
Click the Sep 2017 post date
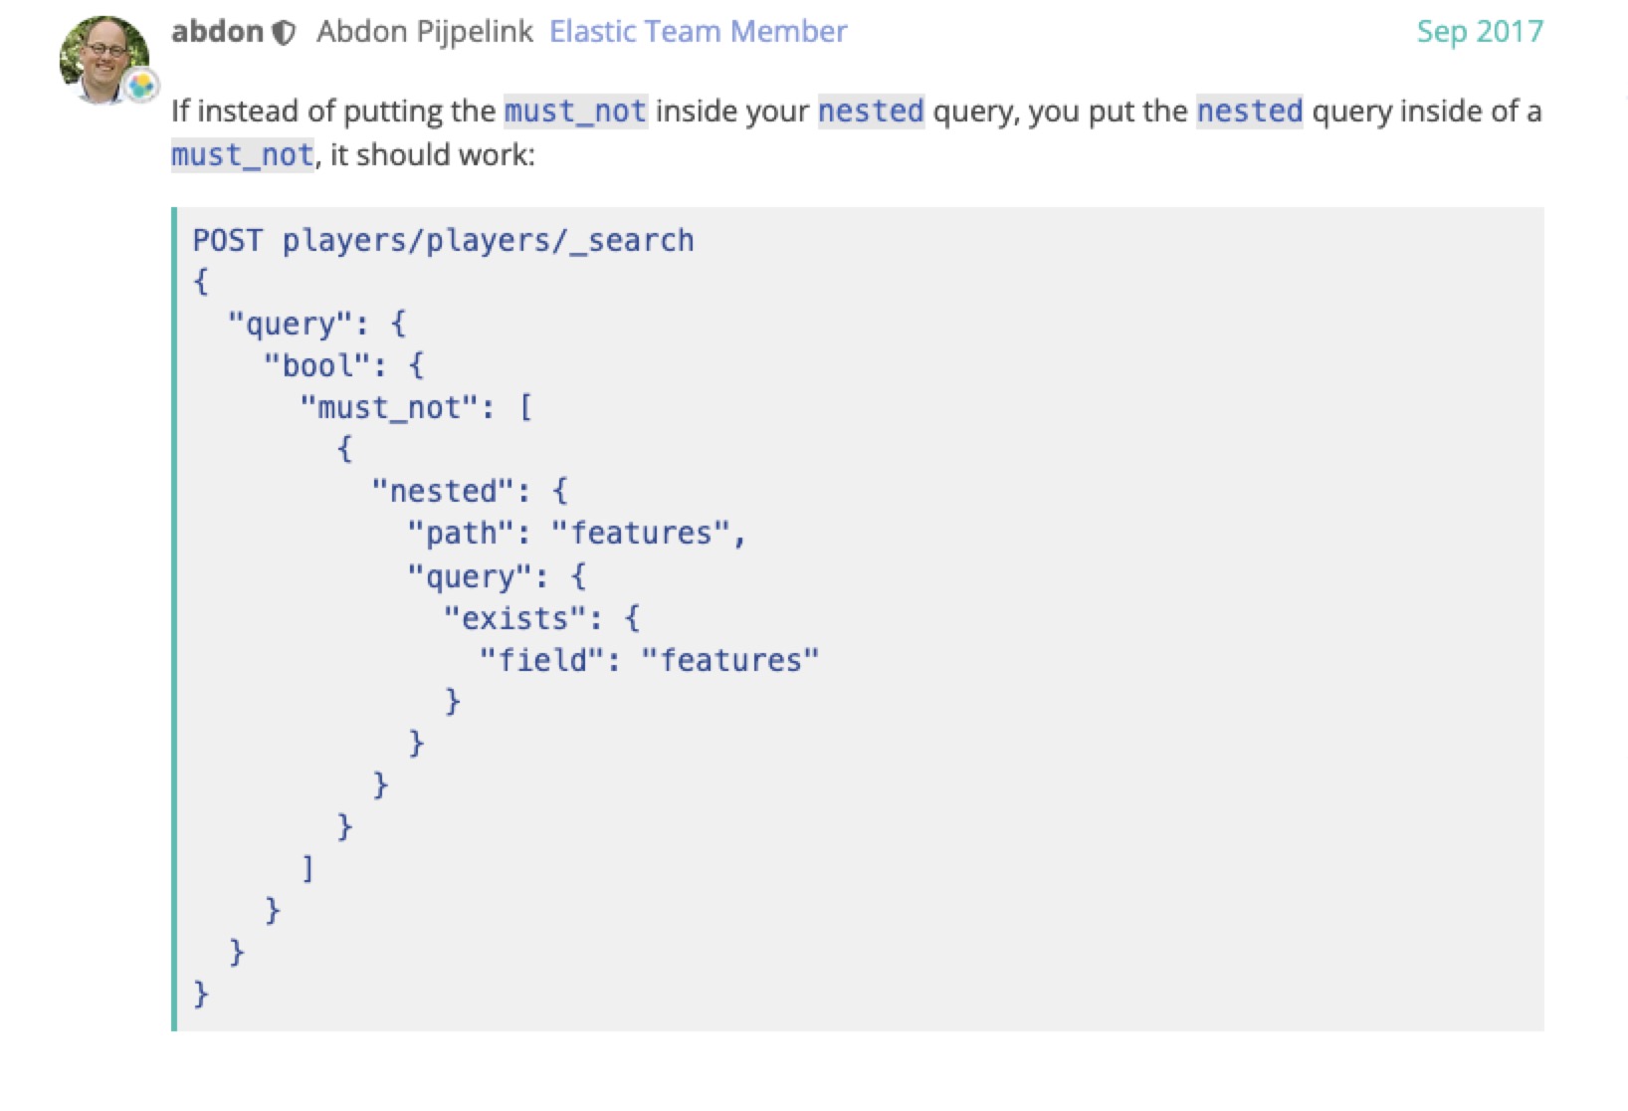tap(1480, 32)
